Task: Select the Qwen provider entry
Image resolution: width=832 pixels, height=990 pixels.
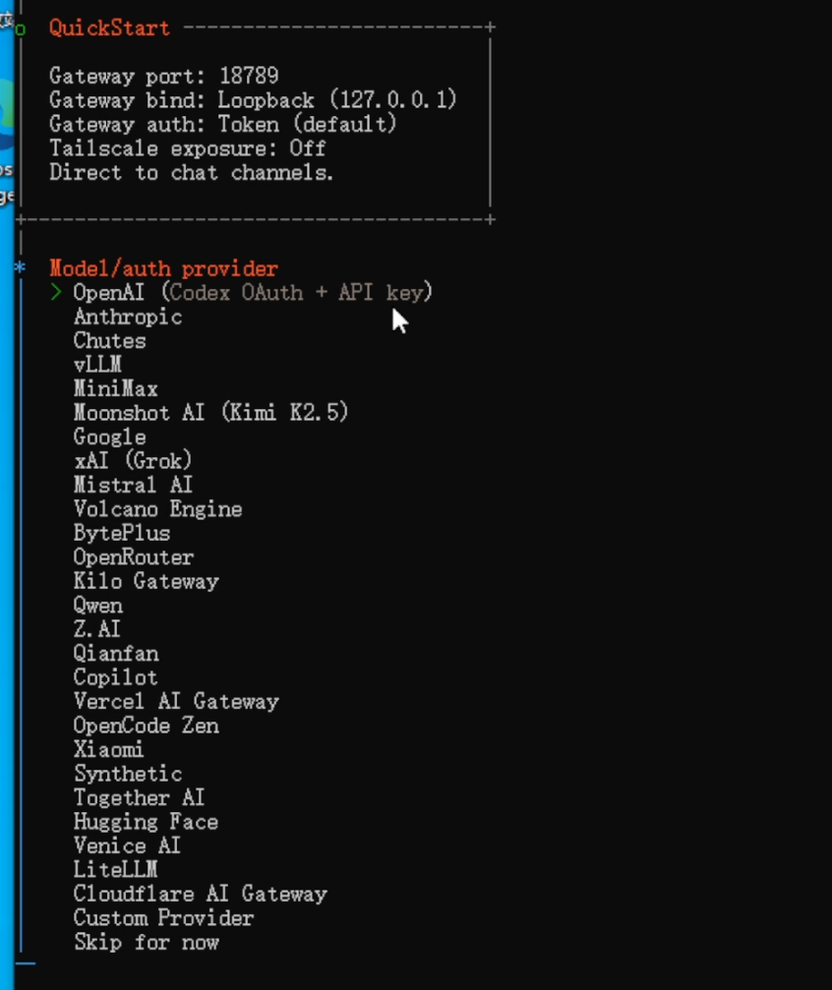Action: [x=98, y=606]
